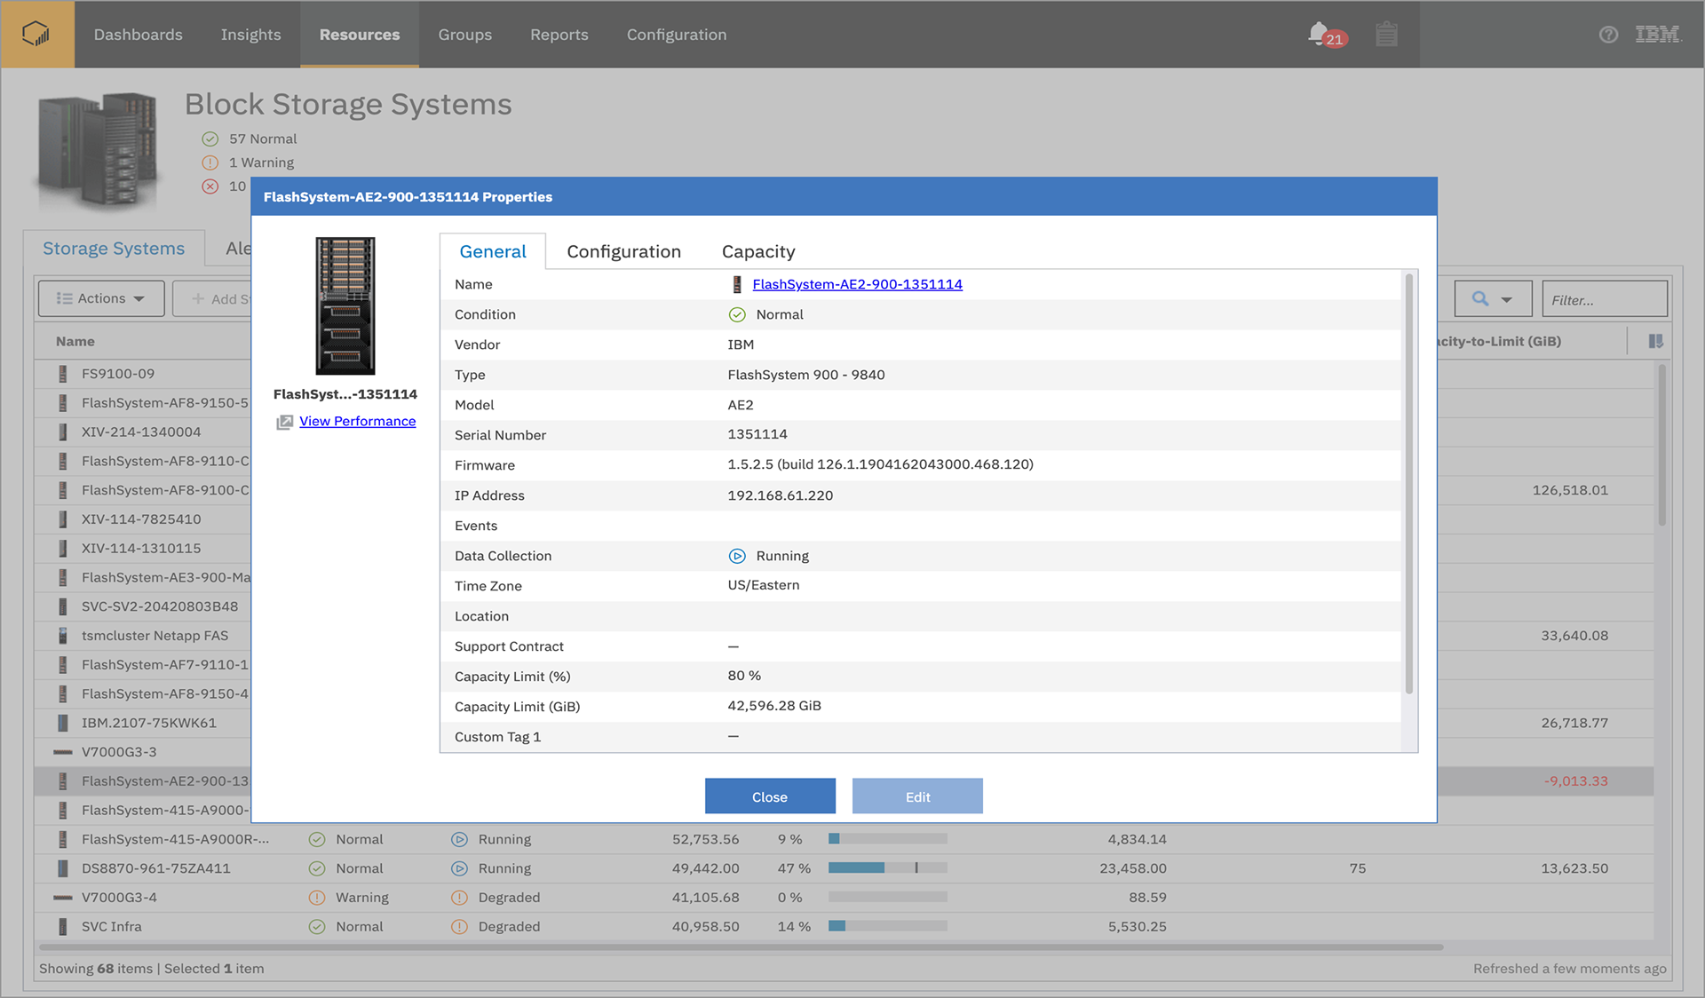Click the table vertical scrollbar thumb
The height and width of the screenshot is (998, 1705).
(1661, 444)
